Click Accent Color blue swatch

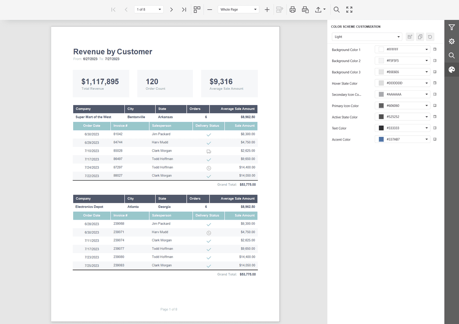tap(381, 139)
